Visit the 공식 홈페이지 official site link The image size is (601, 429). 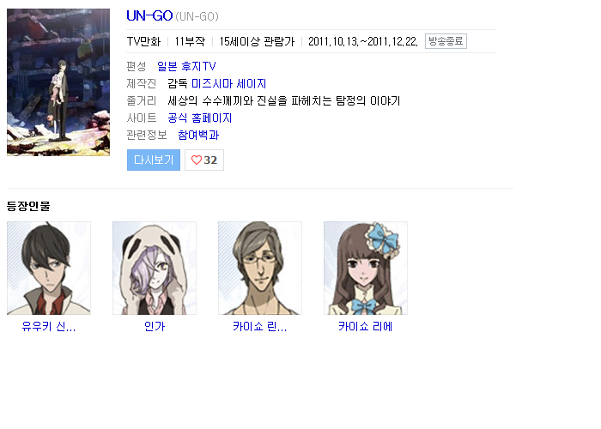point(200,118)
